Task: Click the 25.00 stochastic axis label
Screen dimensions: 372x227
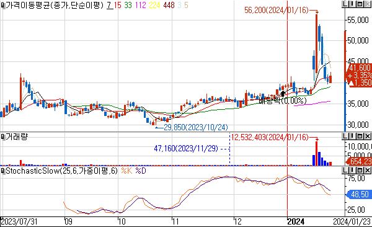Action: (x=356, y=210)
